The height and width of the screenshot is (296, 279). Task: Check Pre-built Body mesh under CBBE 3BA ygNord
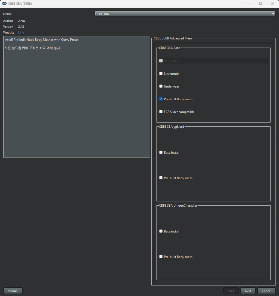[161, 178]
